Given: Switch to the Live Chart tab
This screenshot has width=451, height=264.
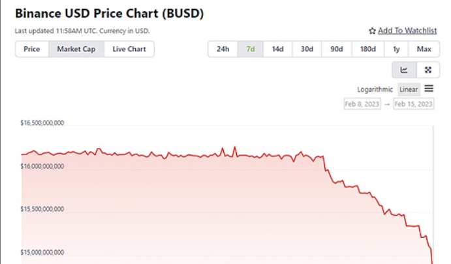Looking at the screenshot, I should click(129, 49).
